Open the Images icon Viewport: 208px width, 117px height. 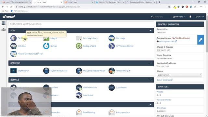tap(46, 39)
